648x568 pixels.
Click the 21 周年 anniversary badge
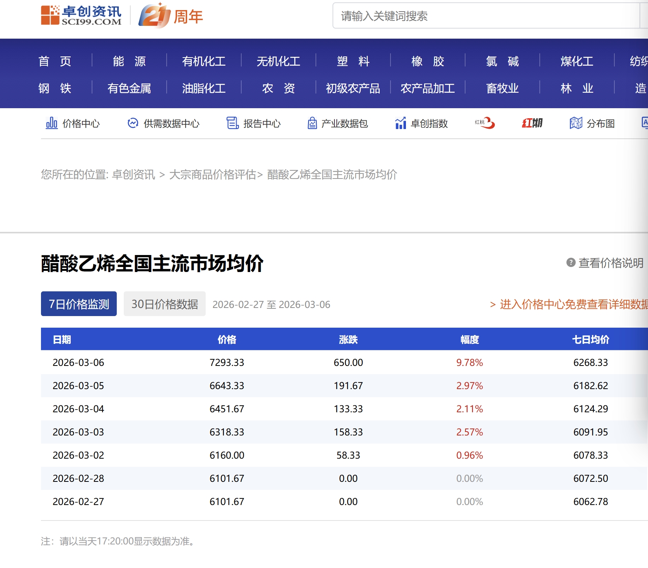click(x=171, y=16)
